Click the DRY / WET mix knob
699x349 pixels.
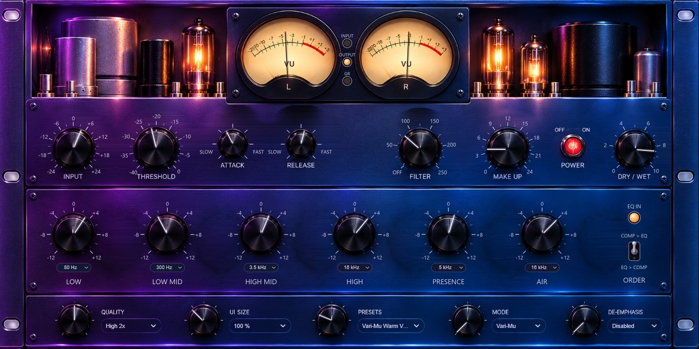(x=635, y=150)
